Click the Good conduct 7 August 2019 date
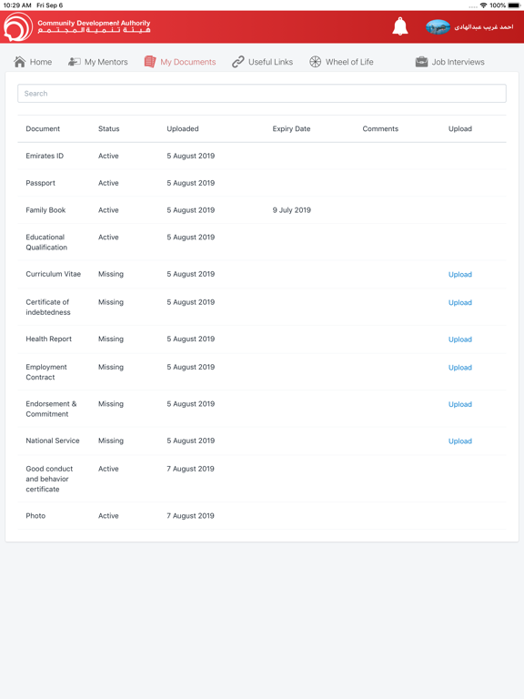The height and width of the screenshot is (699, 524). tap(190, 469)
